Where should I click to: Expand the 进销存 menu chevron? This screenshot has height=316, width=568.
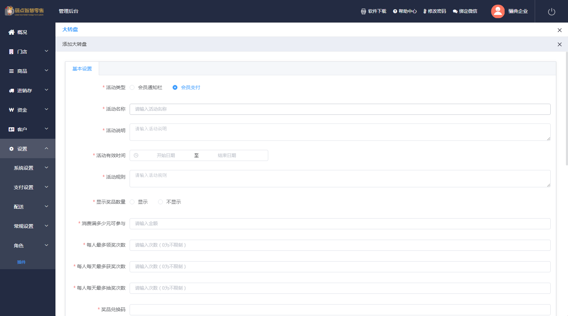(46, 90)
